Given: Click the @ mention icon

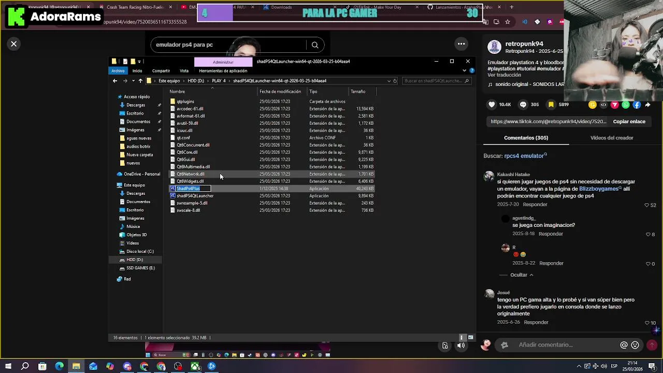Looking at the screenshot, I should [624, 345].
